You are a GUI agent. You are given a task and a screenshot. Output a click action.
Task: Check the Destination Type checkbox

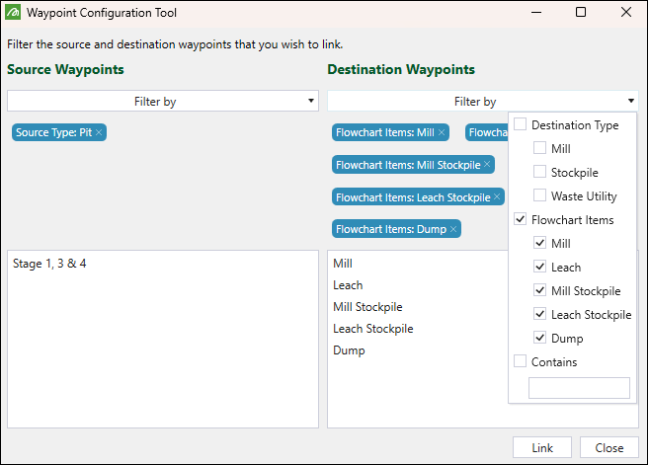pos(521,125)
